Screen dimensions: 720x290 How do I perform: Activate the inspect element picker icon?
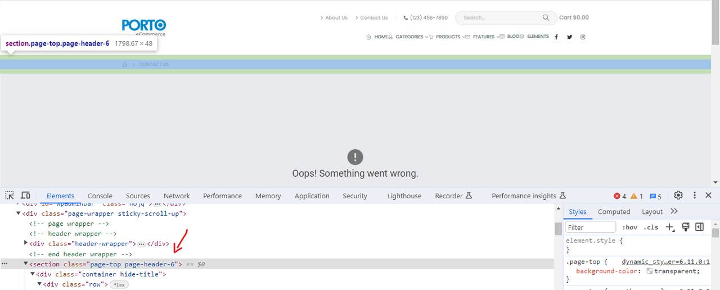coord(10,195)
